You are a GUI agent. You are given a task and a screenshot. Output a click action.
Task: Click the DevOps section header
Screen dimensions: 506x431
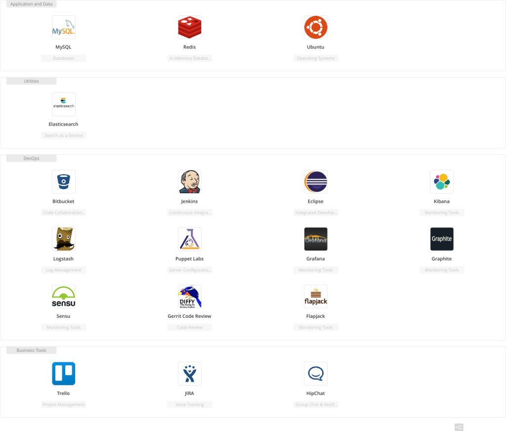[31, 158]
